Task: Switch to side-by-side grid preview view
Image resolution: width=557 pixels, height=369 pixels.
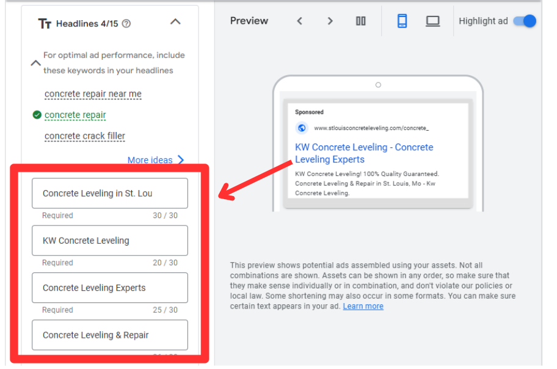Action: pyautogui.click(x=360, y=21)
